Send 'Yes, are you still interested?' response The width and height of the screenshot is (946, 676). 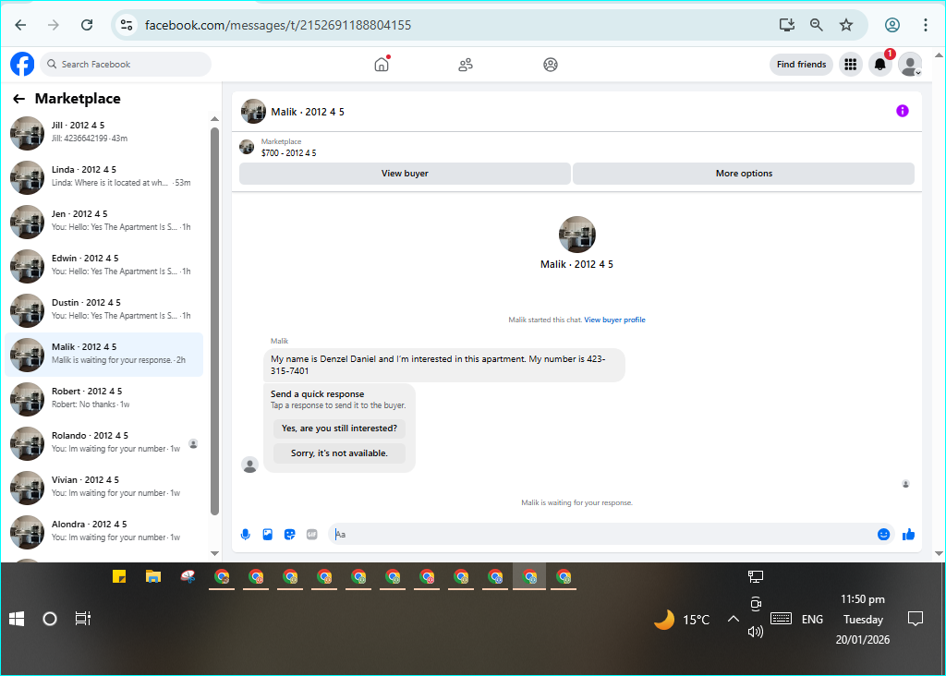tap(339, 429)
